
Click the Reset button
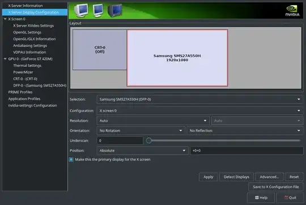pos(294,177)
